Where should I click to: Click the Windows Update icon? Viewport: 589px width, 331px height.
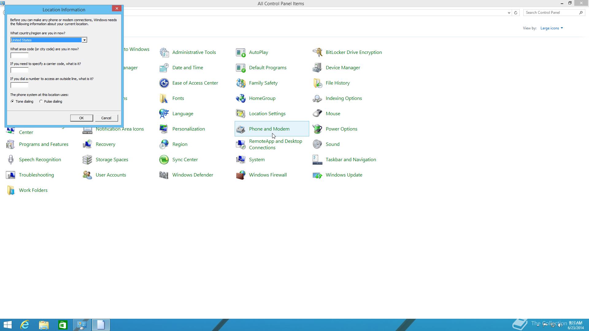(x=318, y=175)
